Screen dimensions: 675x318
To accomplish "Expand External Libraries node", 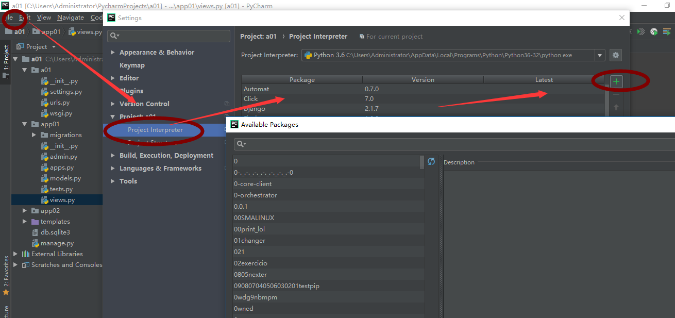I will coord(15,254).
